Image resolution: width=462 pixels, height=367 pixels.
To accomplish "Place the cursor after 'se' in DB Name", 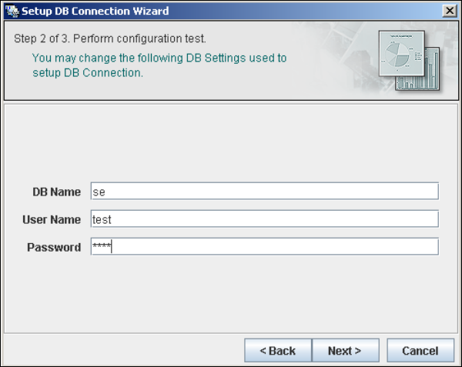I will 105,192.
